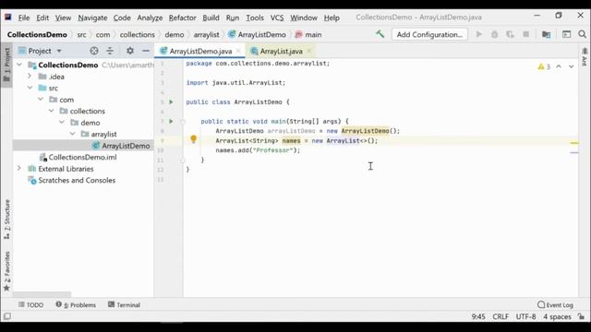Click the Search Everywhere magnifier icon
Screen dimensions: 591x332
pos(582,34)
